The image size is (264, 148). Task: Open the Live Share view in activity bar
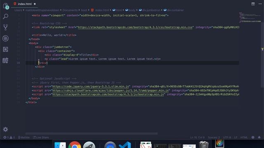5,60
